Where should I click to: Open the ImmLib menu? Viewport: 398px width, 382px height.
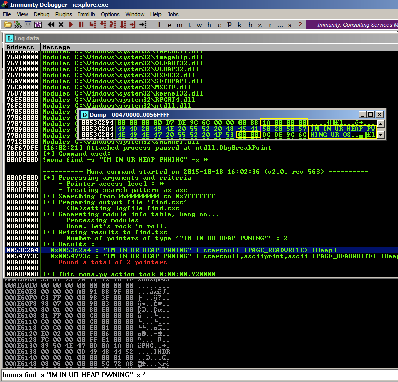point(87,14)
